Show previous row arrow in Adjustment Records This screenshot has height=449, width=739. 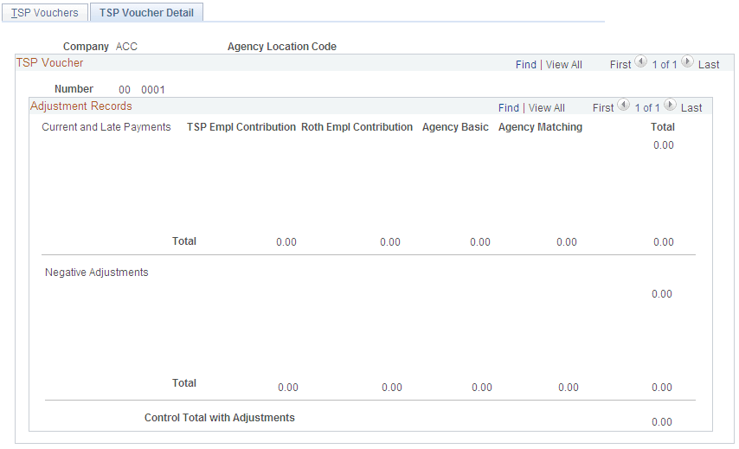[x=623, y=105]
